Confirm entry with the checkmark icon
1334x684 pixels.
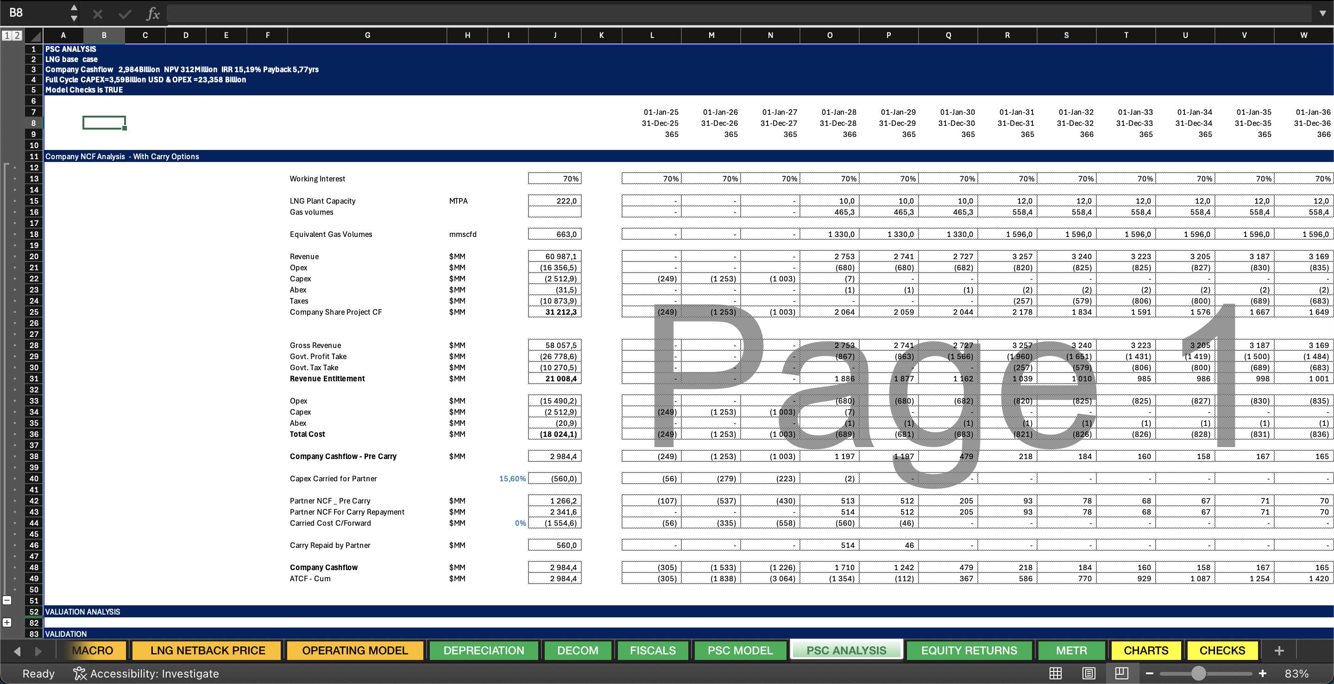pyautogui.click(x=125, y=14)
